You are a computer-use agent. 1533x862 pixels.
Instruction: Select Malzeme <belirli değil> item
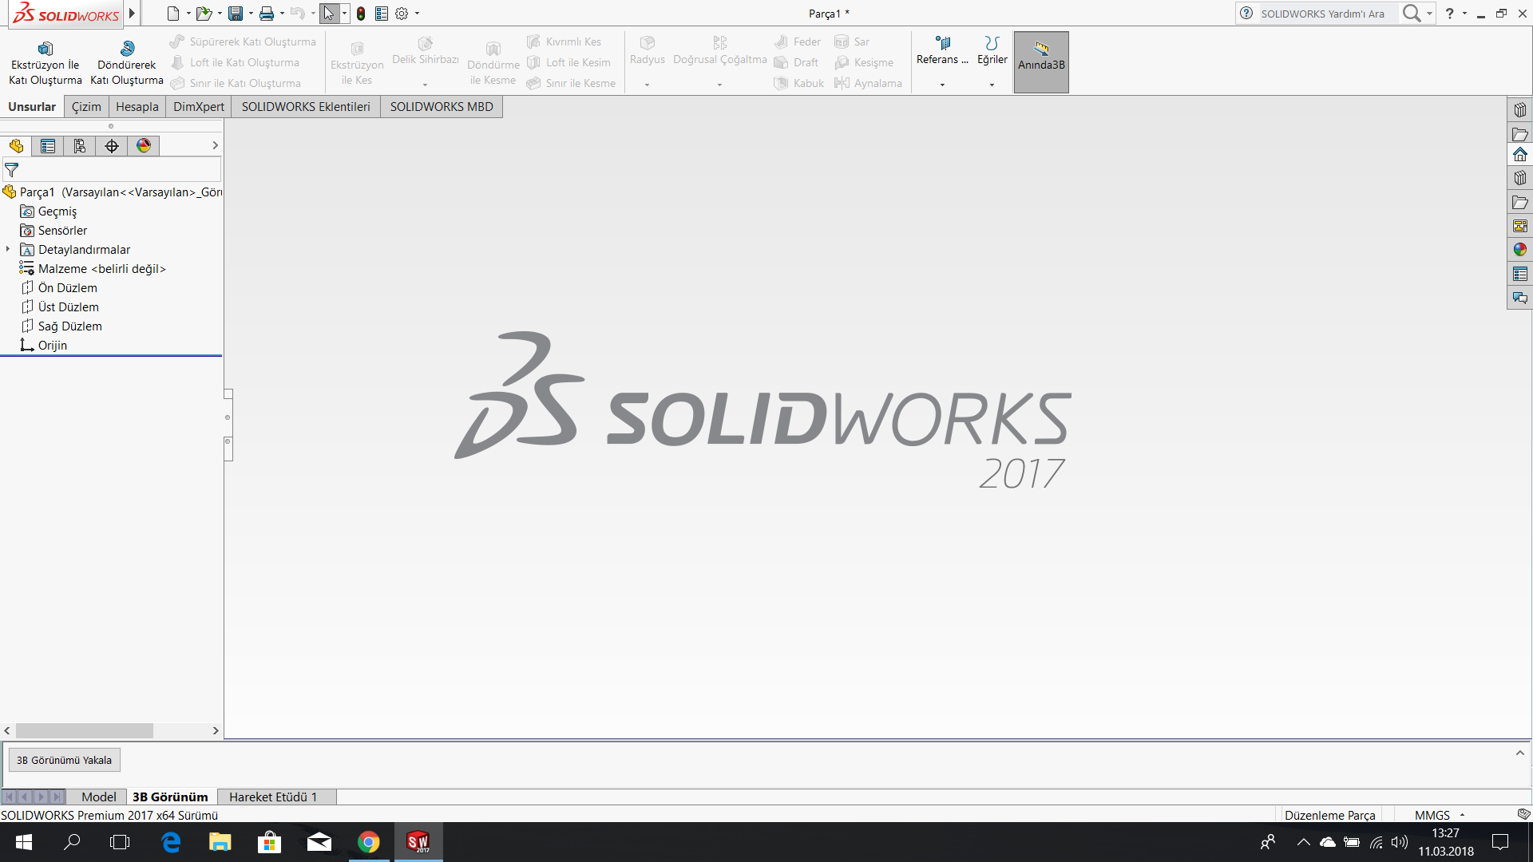point(101,269)
